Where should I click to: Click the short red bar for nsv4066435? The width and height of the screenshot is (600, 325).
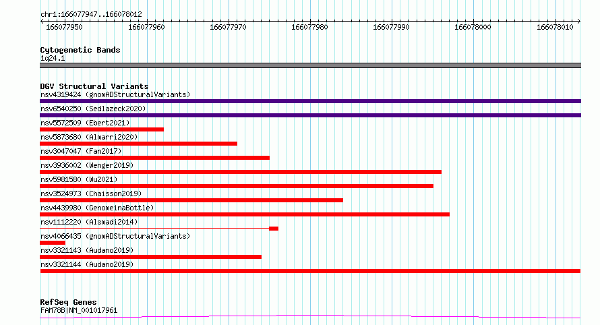coord(53,243)
